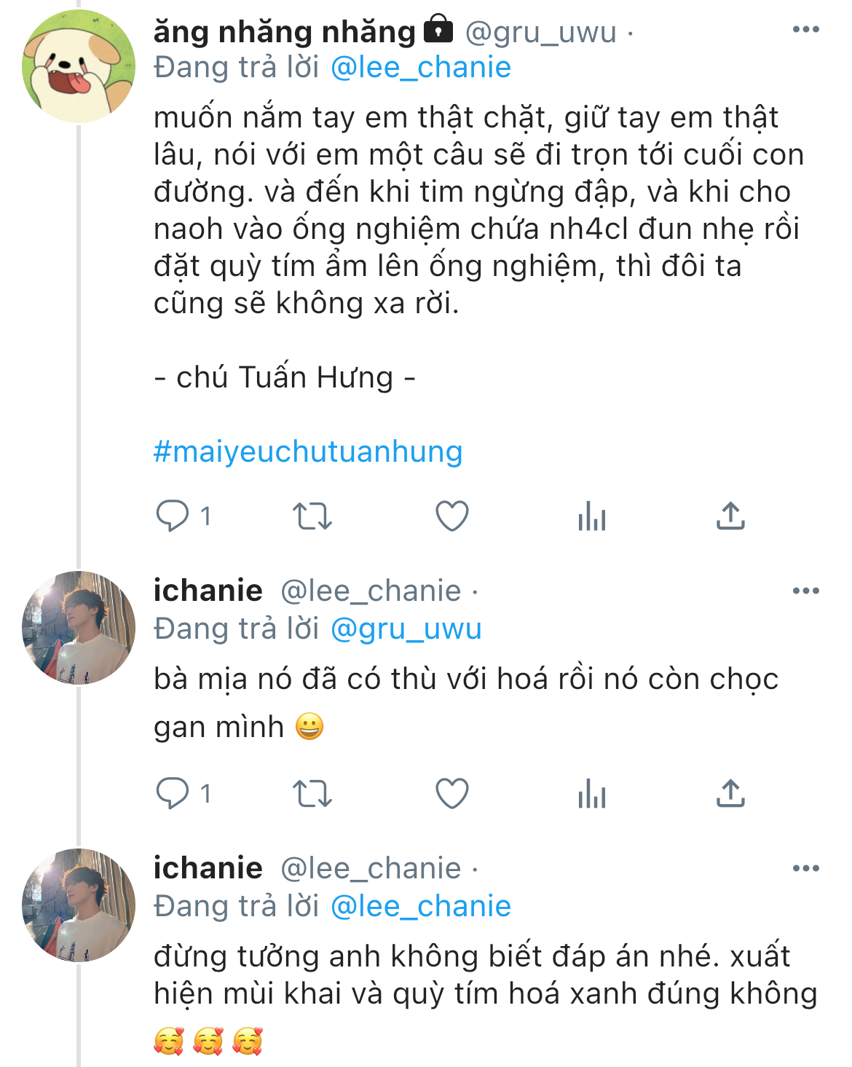Image resolution: width=852 pixels, height=1067 pixels.
Task: Reply to the gru_uwu tweet
Action: [x=173, y=516]
